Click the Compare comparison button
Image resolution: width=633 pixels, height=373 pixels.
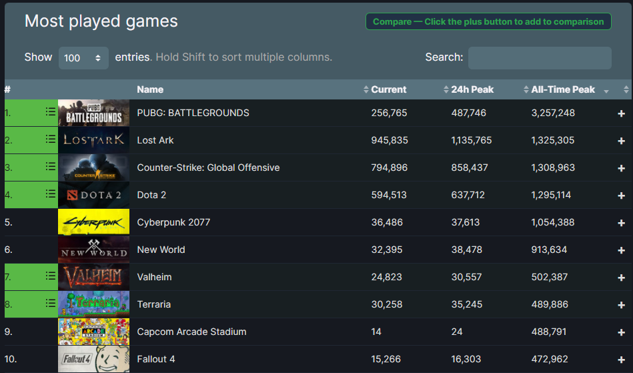[488, 22]
